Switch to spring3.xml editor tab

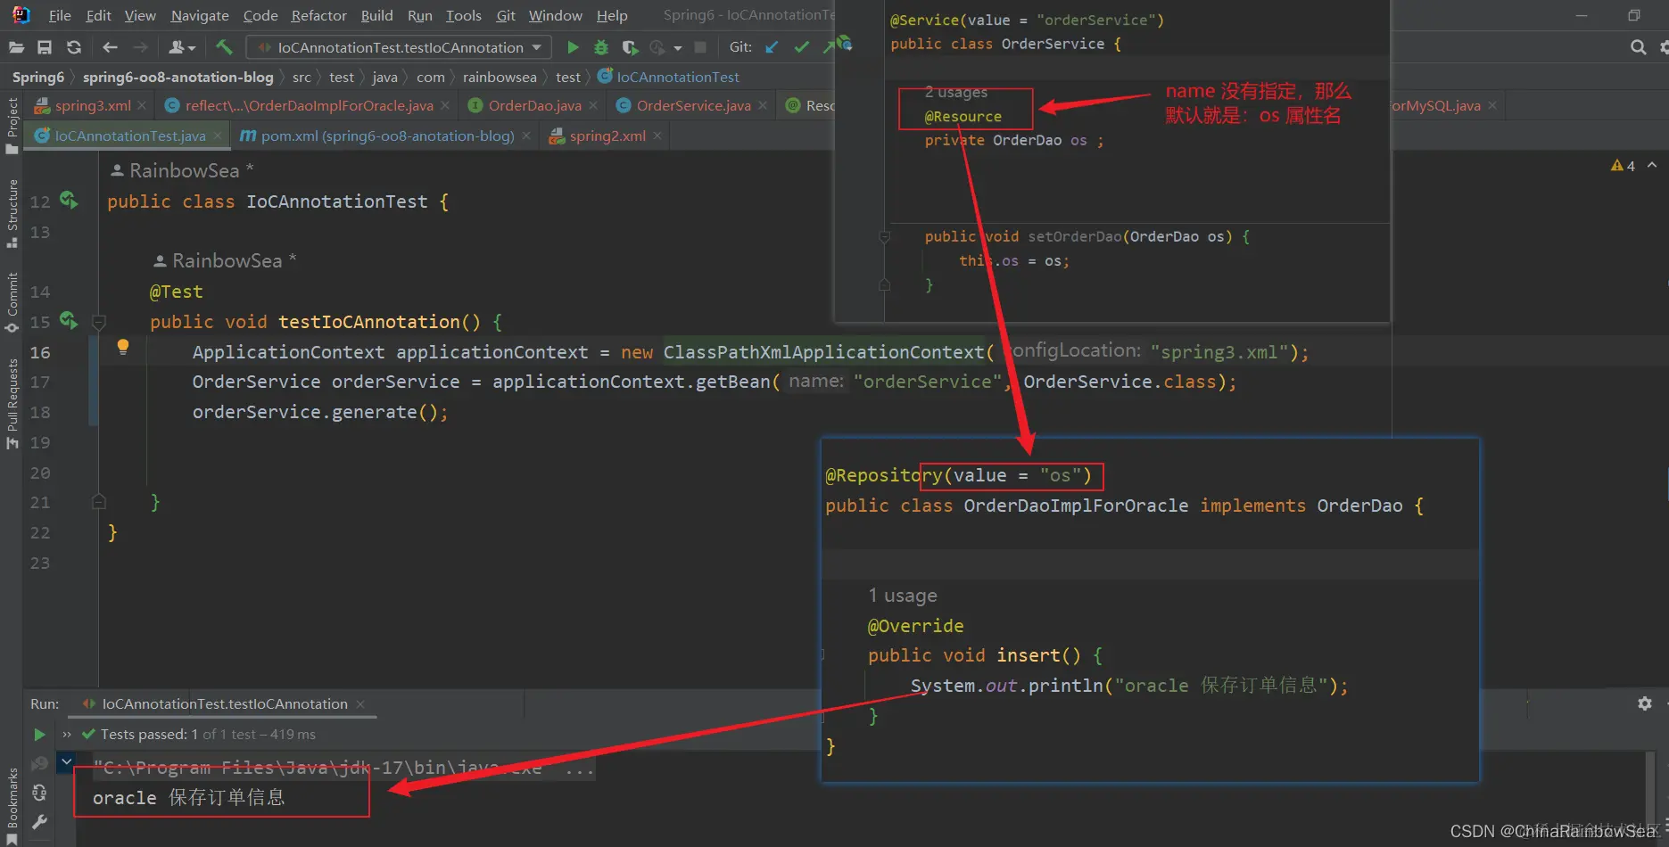point(91,105)
